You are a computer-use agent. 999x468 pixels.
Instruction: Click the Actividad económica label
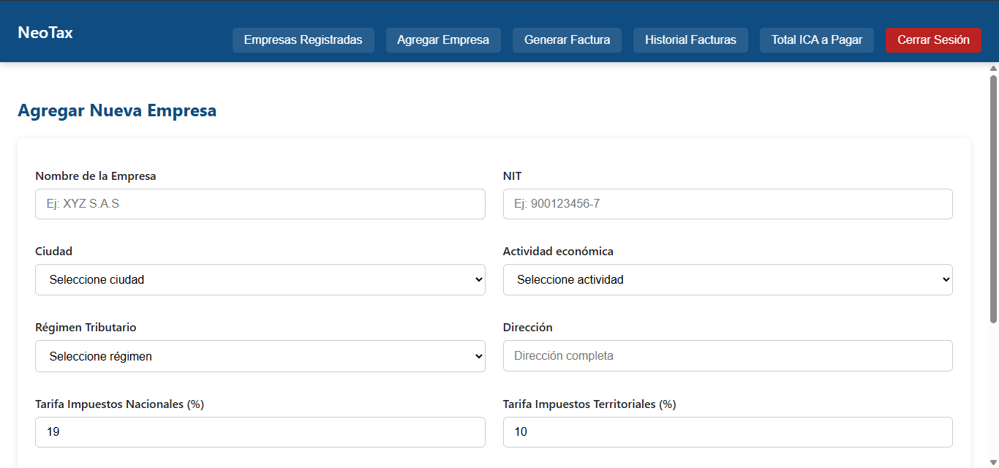(x=558, y=252)
